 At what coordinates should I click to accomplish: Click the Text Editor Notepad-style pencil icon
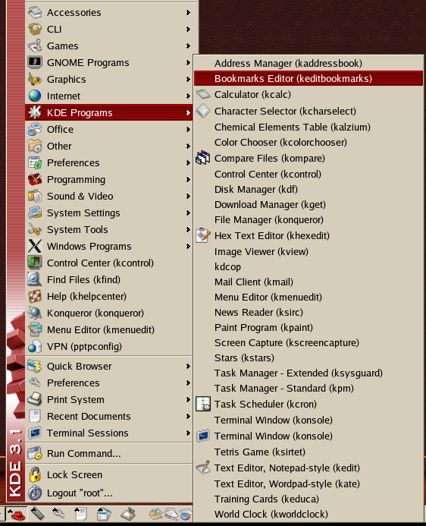203,468
